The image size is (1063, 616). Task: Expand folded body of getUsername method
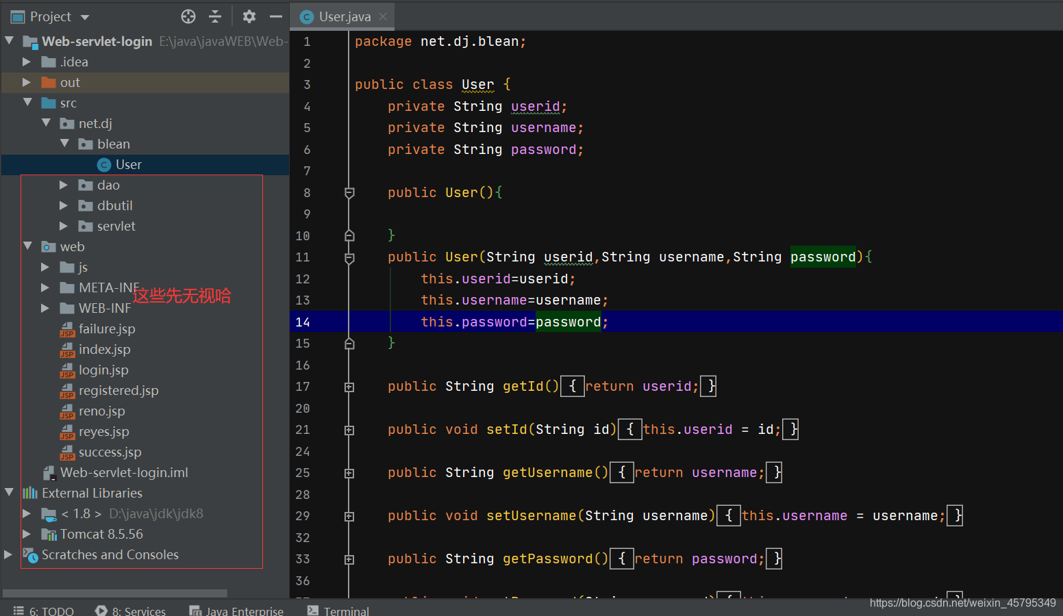tap(622, 472)
